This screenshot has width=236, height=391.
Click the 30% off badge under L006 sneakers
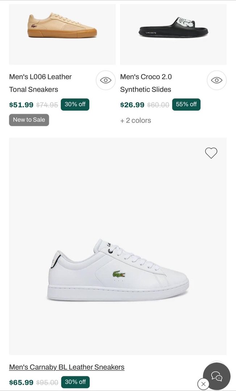pyautogui.click(x=75, y=105)
